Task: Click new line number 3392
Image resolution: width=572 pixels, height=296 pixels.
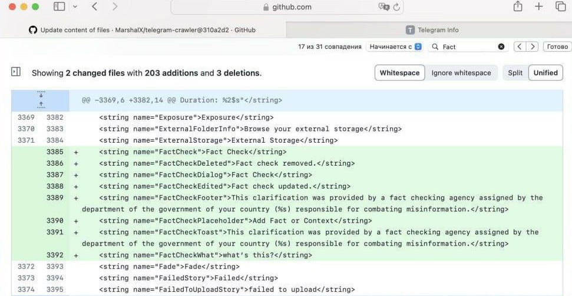Action: click(55, 255)
